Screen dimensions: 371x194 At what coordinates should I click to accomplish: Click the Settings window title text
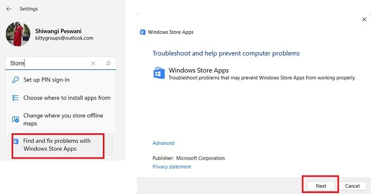(29, 9)
